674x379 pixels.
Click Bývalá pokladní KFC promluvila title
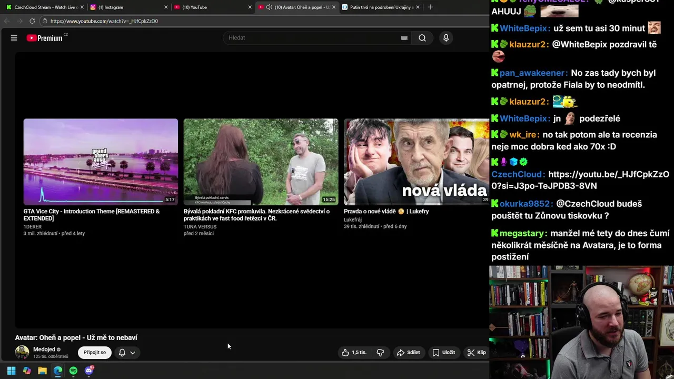pos(256,215)
